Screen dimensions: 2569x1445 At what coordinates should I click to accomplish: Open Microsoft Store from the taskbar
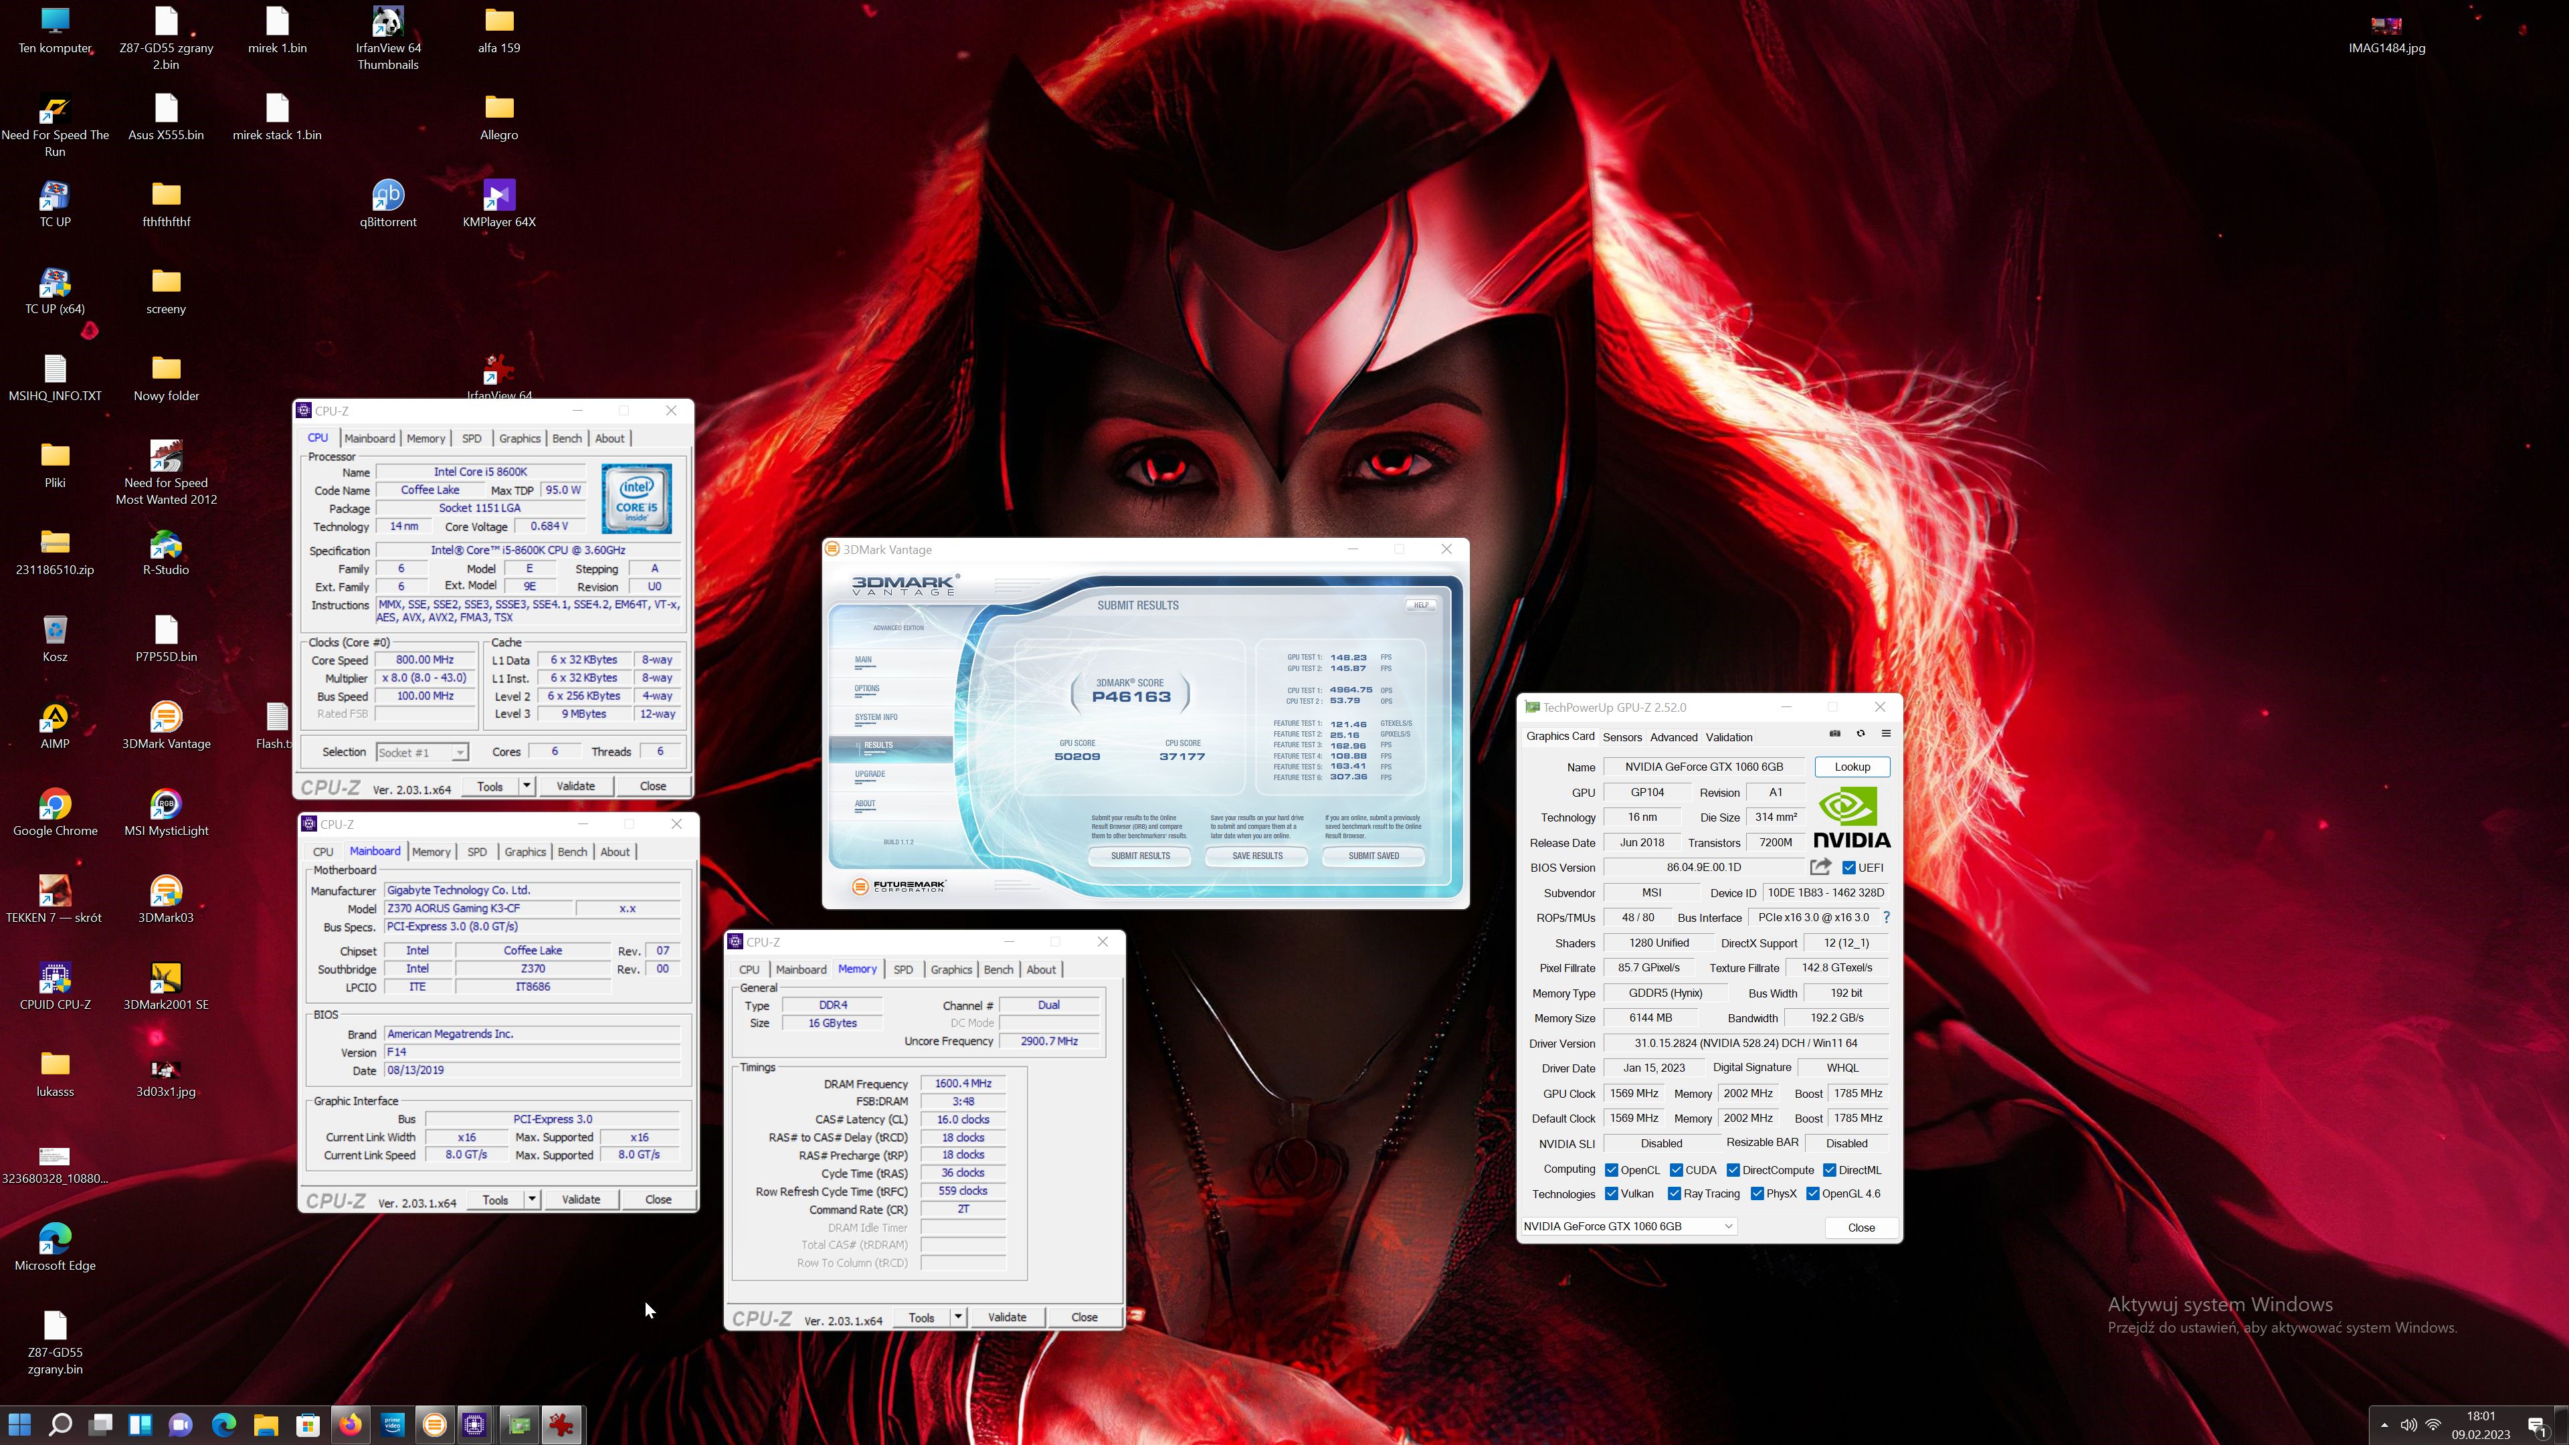308,1425
